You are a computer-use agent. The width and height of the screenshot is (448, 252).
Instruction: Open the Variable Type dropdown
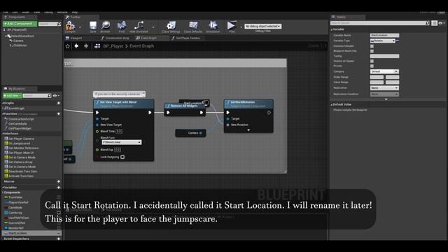pyautogui.click(x=383, y=41)
